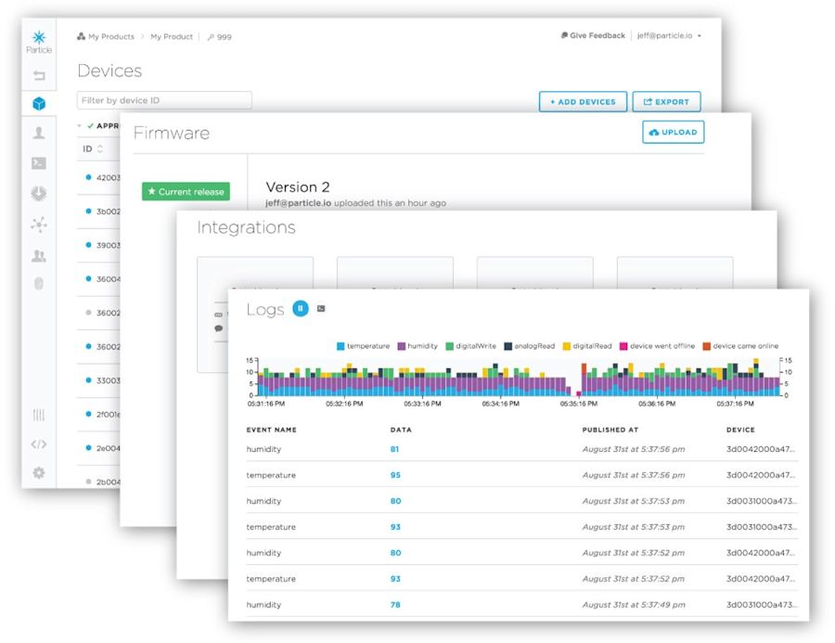Click the EVENT NAME column header
This screenshot has height=643, width=835.
272,430
